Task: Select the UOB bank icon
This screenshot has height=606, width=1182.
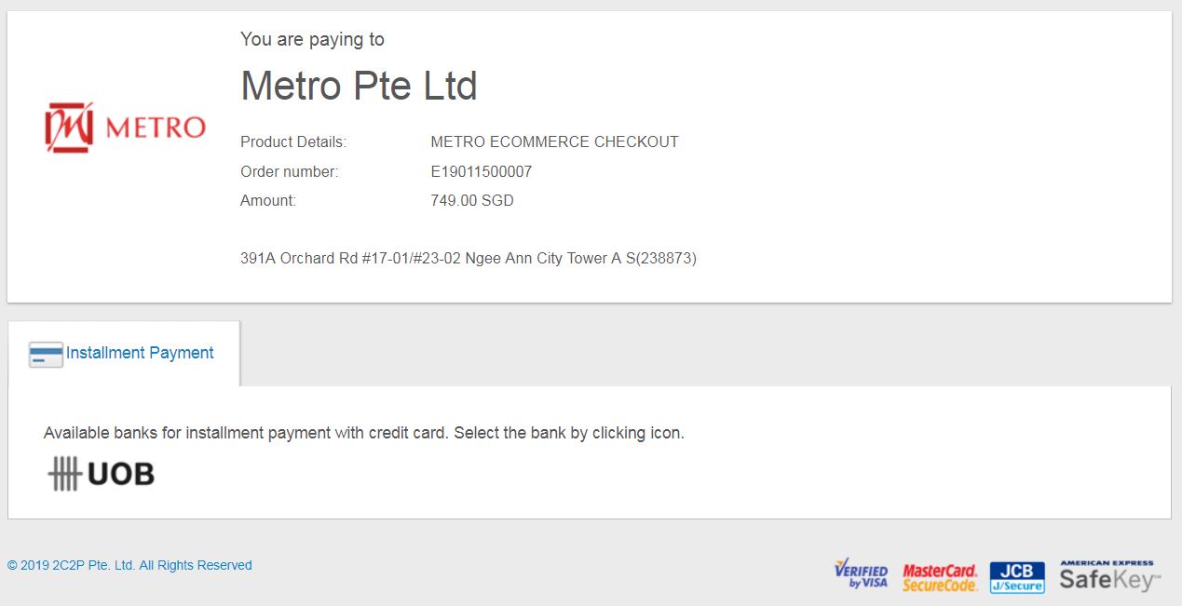Action: tap(101, 474)
